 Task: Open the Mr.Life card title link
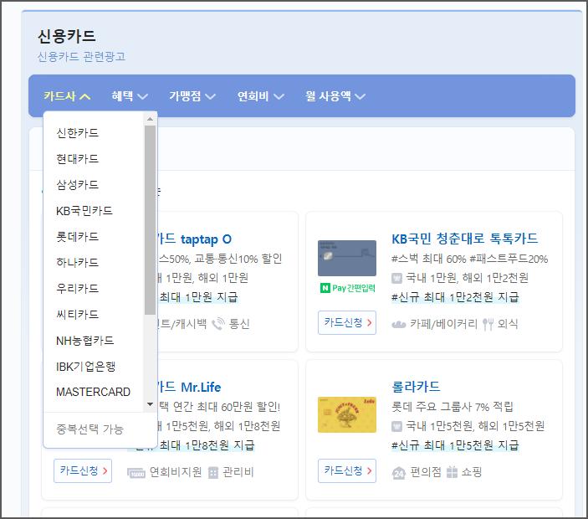click(x=189, y=387)
